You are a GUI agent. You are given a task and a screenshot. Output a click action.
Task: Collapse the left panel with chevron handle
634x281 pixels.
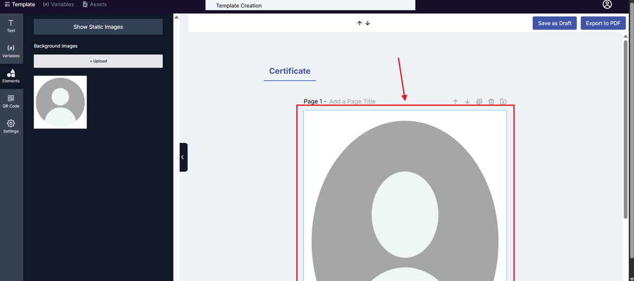click(x=183, y=157)
